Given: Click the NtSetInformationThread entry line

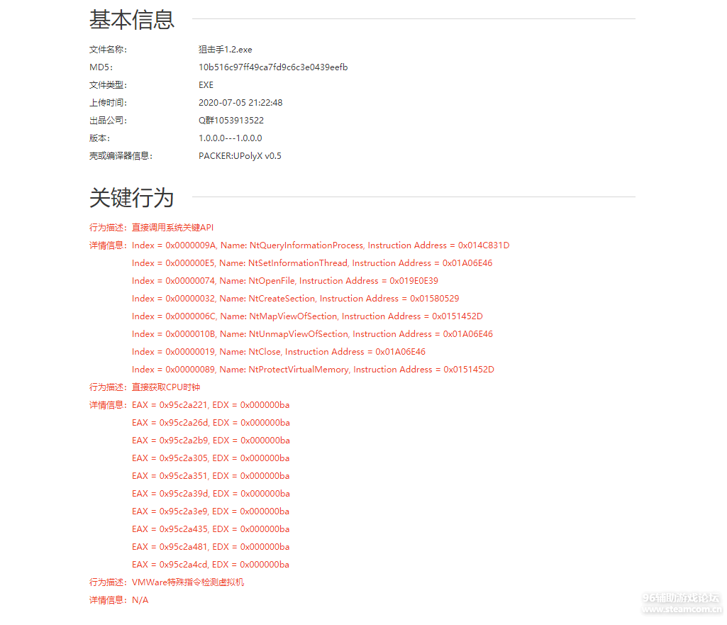Looking at the screenshot, I should 312,263.
